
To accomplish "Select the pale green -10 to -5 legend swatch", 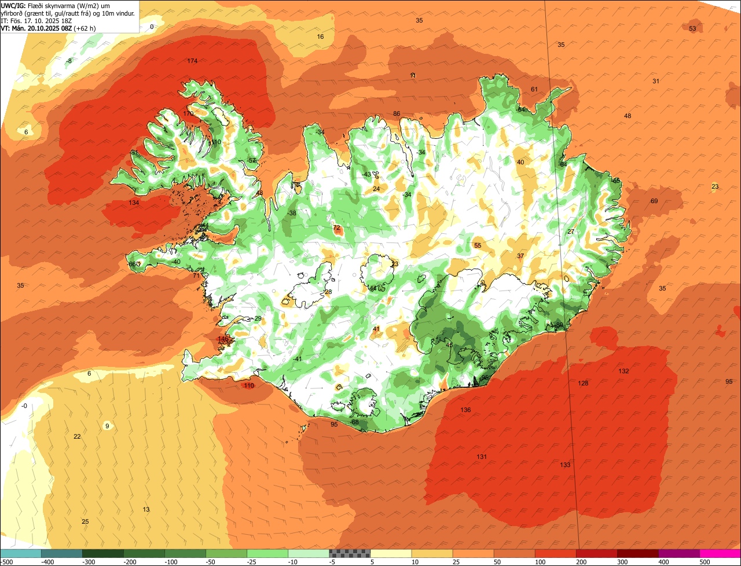I will click(x=309, y=553).
